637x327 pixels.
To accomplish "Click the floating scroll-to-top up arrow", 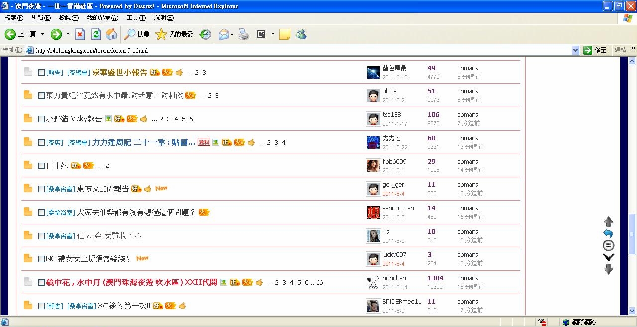I will click(608, 222).
